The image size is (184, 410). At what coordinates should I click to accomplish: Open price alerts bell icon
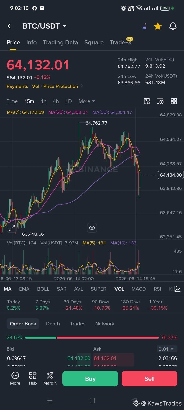click(173, 26)
